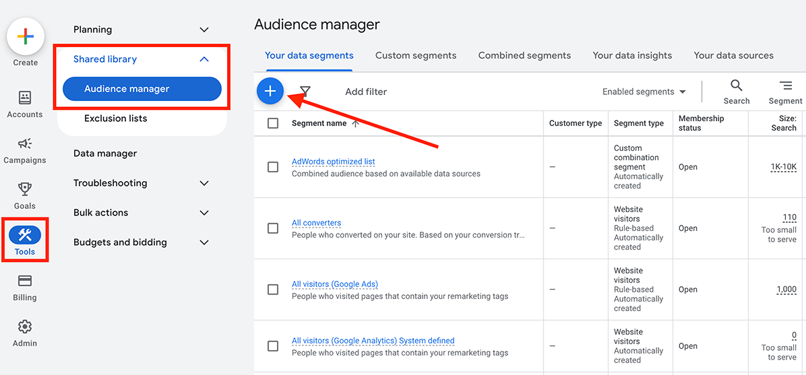Viewport: 806px width, 375px height.
Task: Expand the Troubleshooting section chevron
Action: click(x=204, y=183)
